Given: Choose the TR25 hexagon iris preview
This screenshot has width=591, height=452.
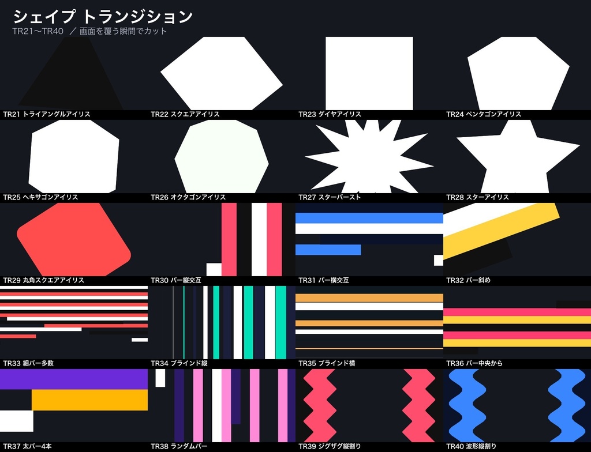Looking at the screenshot, I should pos(74,156).
